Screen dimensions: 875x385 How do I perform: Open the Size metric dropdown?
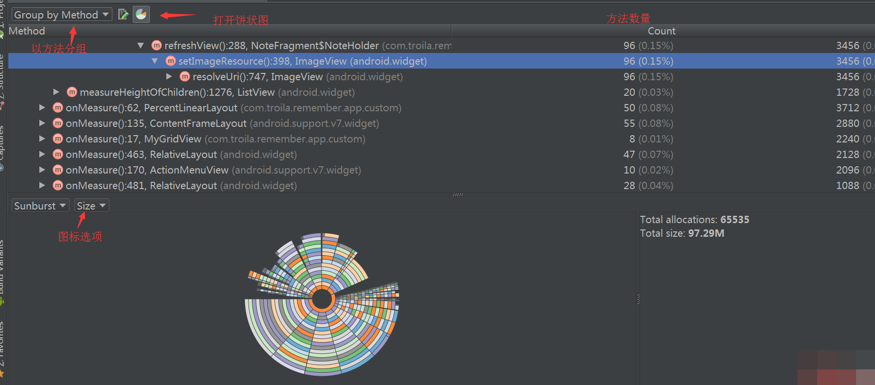pos(91,206)
